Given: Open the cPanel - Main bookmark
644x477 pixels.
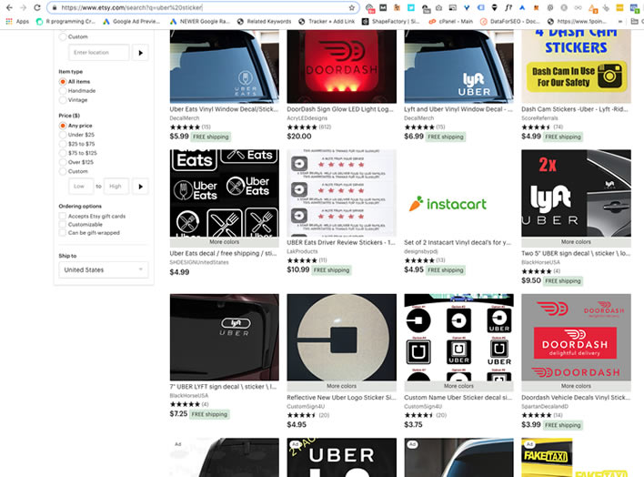Looking at the screenshot, I should pyautogui.click(x=450, y=21).
